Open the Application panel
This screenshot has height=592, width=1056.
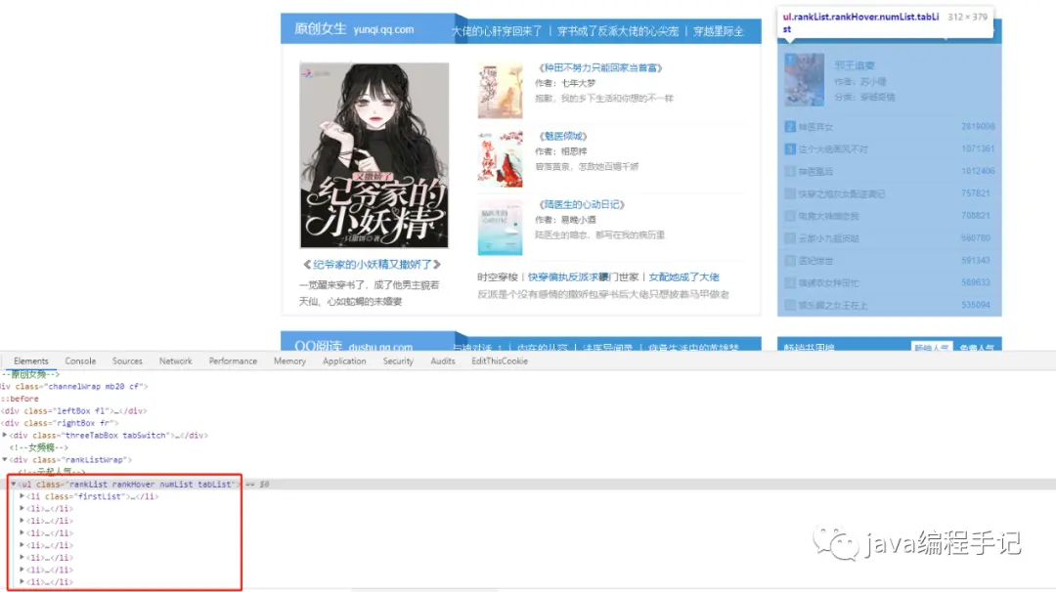(x=344, y=360)
